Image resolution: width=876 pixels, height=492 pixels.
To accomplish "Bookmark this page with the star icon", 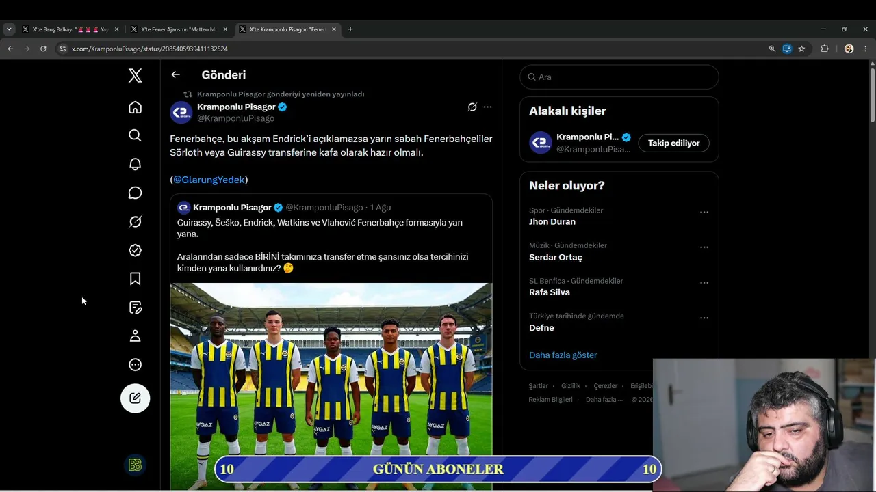I will pyautogui.click(x=801, y=49).
